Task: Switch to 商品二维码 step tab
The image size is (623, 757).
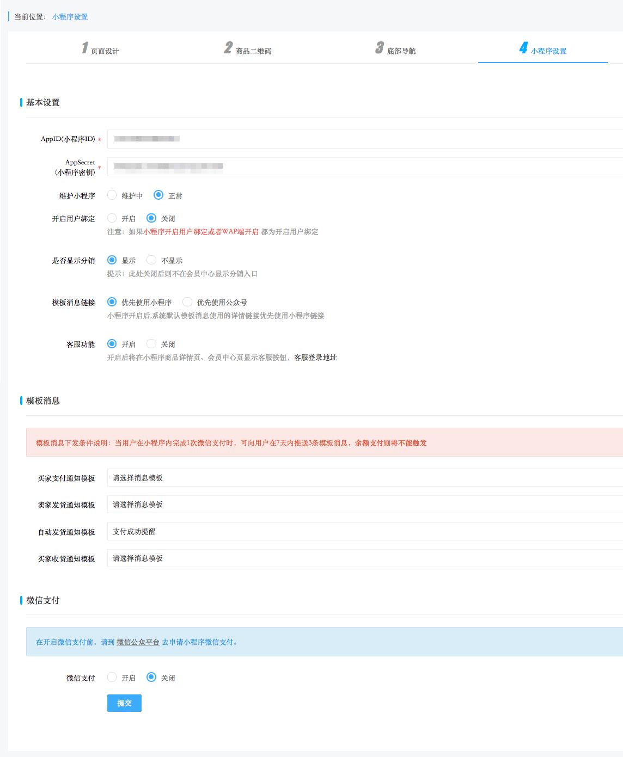Action: point(248,50)
